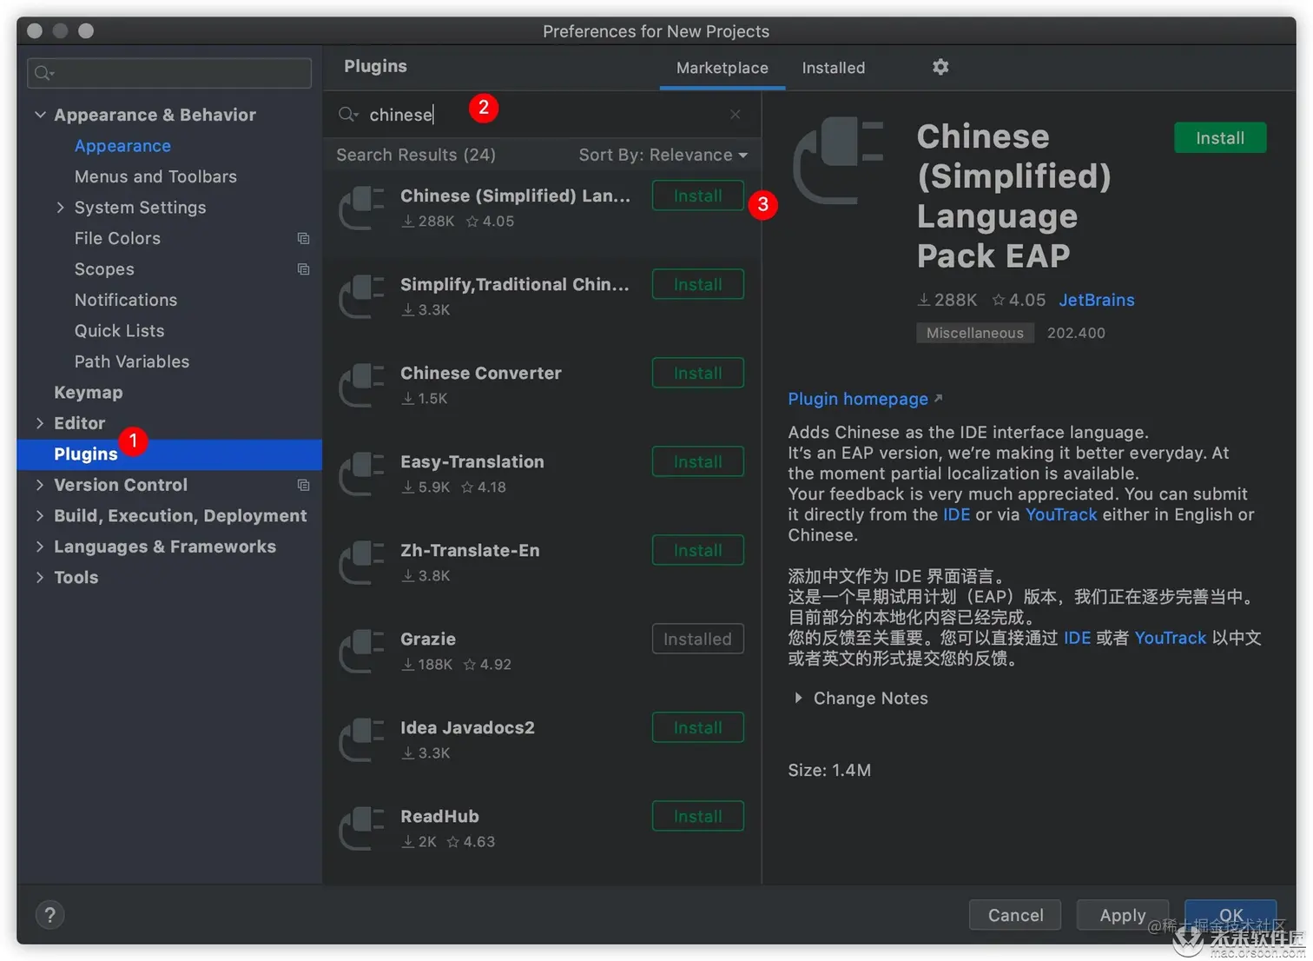1313x961 pixels.
Task: Collapse the Appearance & Behavior section
Action: [40, 115]
